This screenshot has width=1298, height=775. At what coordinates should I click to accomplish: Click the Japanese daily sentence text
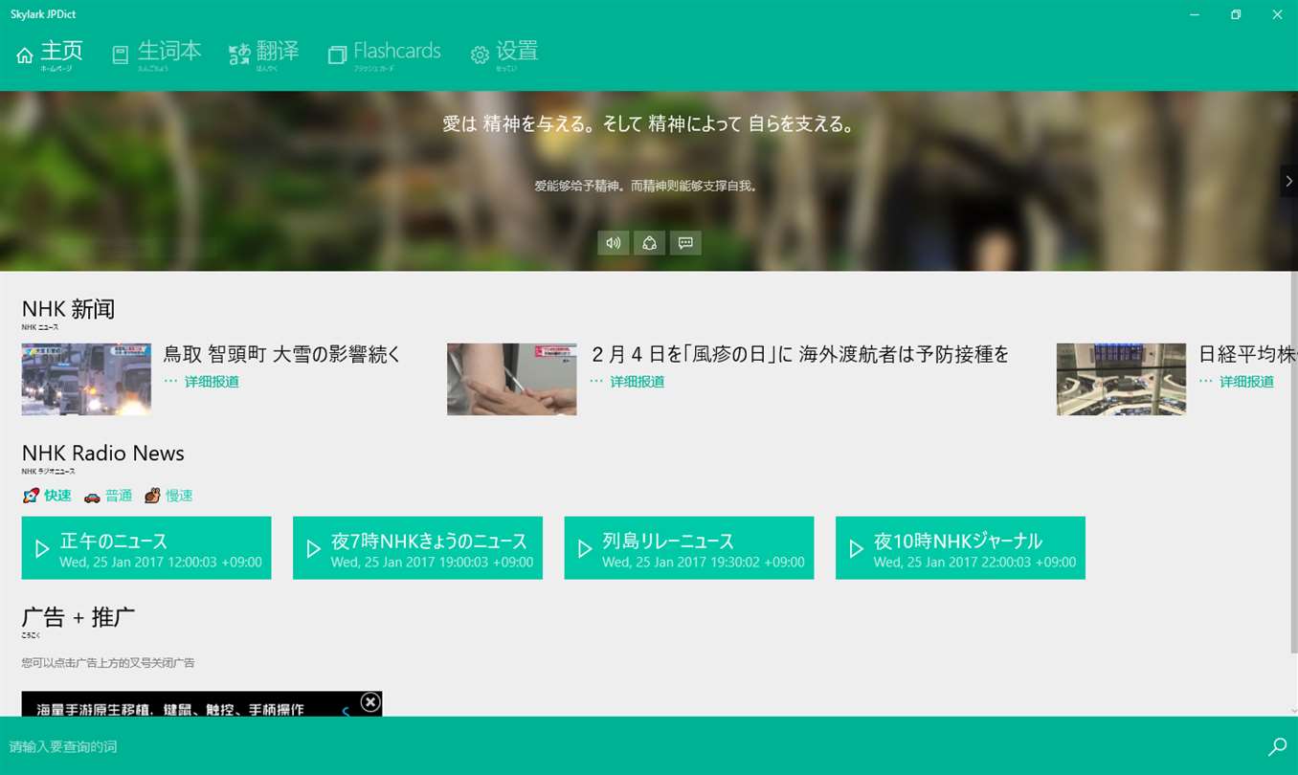pyautogui.click(x=649, y=124)
